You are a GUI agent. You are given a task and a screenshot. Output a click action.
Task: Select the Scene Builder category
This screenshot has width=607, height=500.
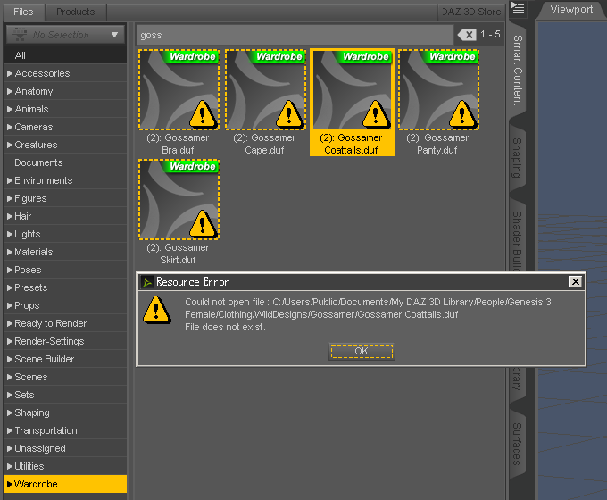point(65,359)
